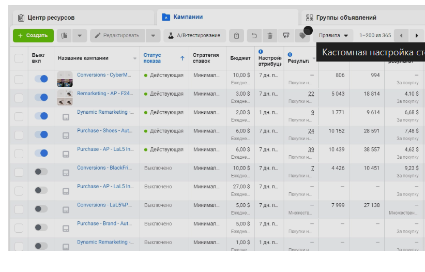Click placeholder icon of Purchase - Brand row
425x272 pixels.
coord(66,229)
